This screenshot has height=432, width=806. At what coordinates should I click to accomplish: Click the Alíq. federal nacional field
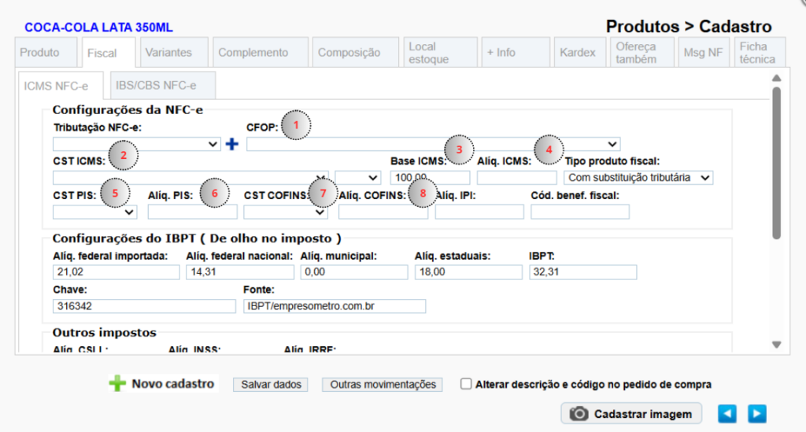pos(240,272)
